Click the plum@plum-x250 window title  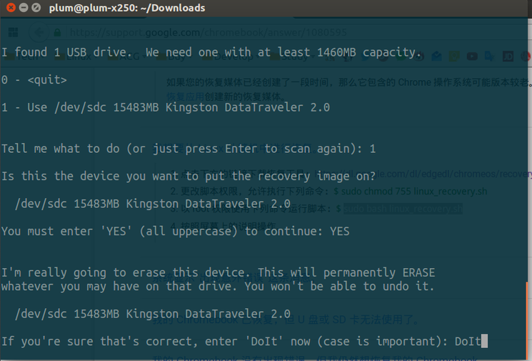(127, 8)
